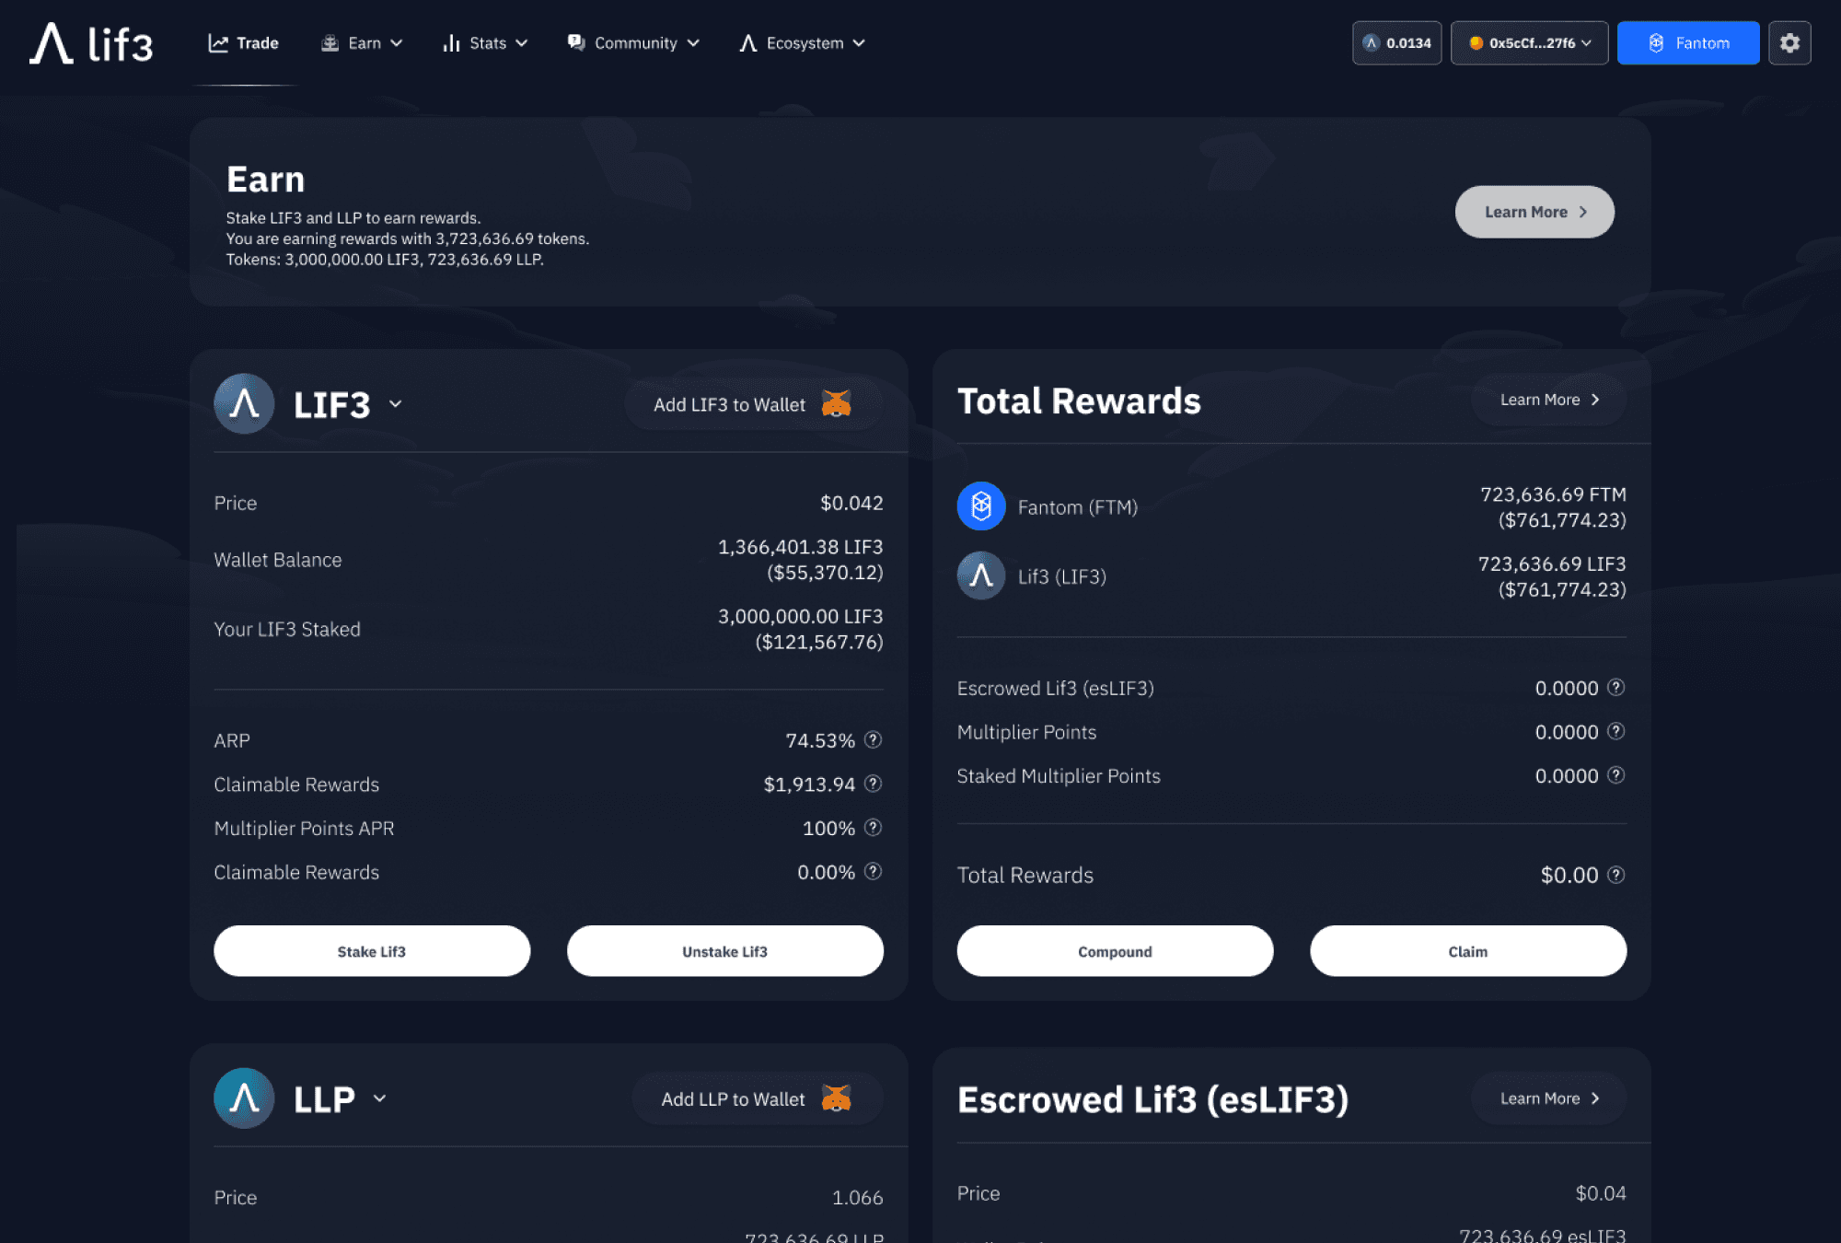1841x1243 pixels.
Task: Expand the LIF3 token selector chevron
Action: [x=396, y=403]
